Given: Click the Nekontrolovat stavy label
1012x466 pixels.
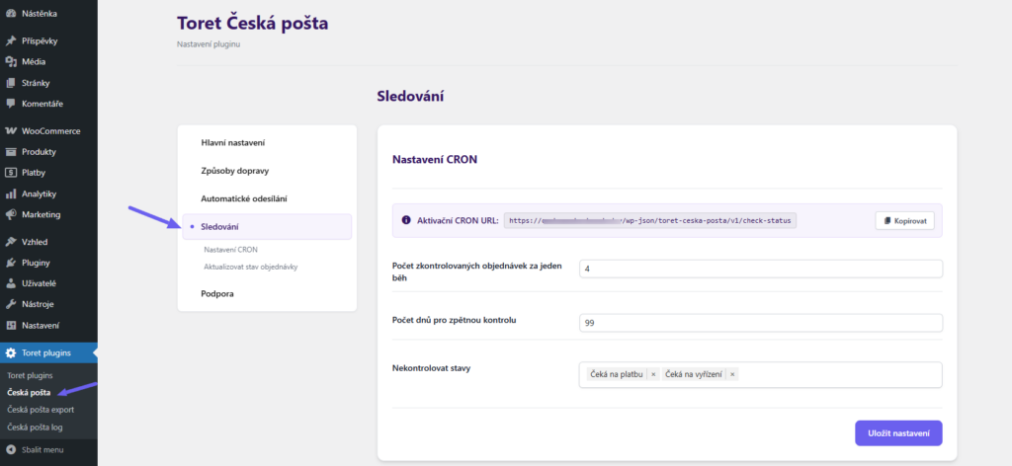Looking at the screenshot, I should (x=431, y=368).
